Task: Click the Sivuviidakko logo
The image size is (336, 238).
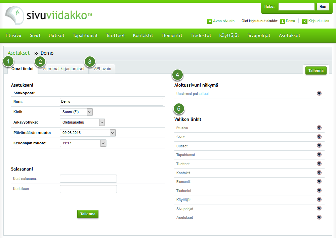Action: coord(49,15)
